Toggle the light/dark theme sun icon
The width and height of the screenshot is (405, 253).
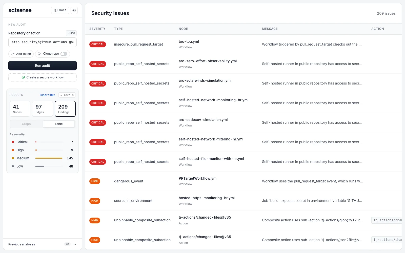point(74,10)
